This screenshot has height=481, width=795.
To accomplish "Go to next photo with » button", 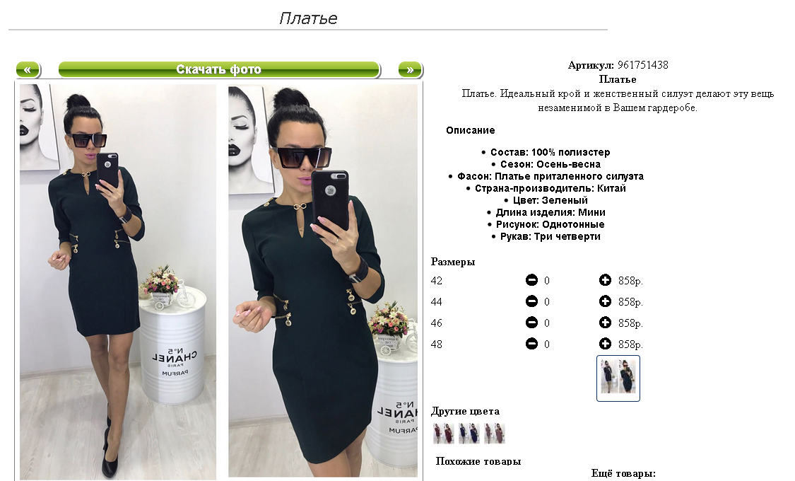I will coord(410,69).
